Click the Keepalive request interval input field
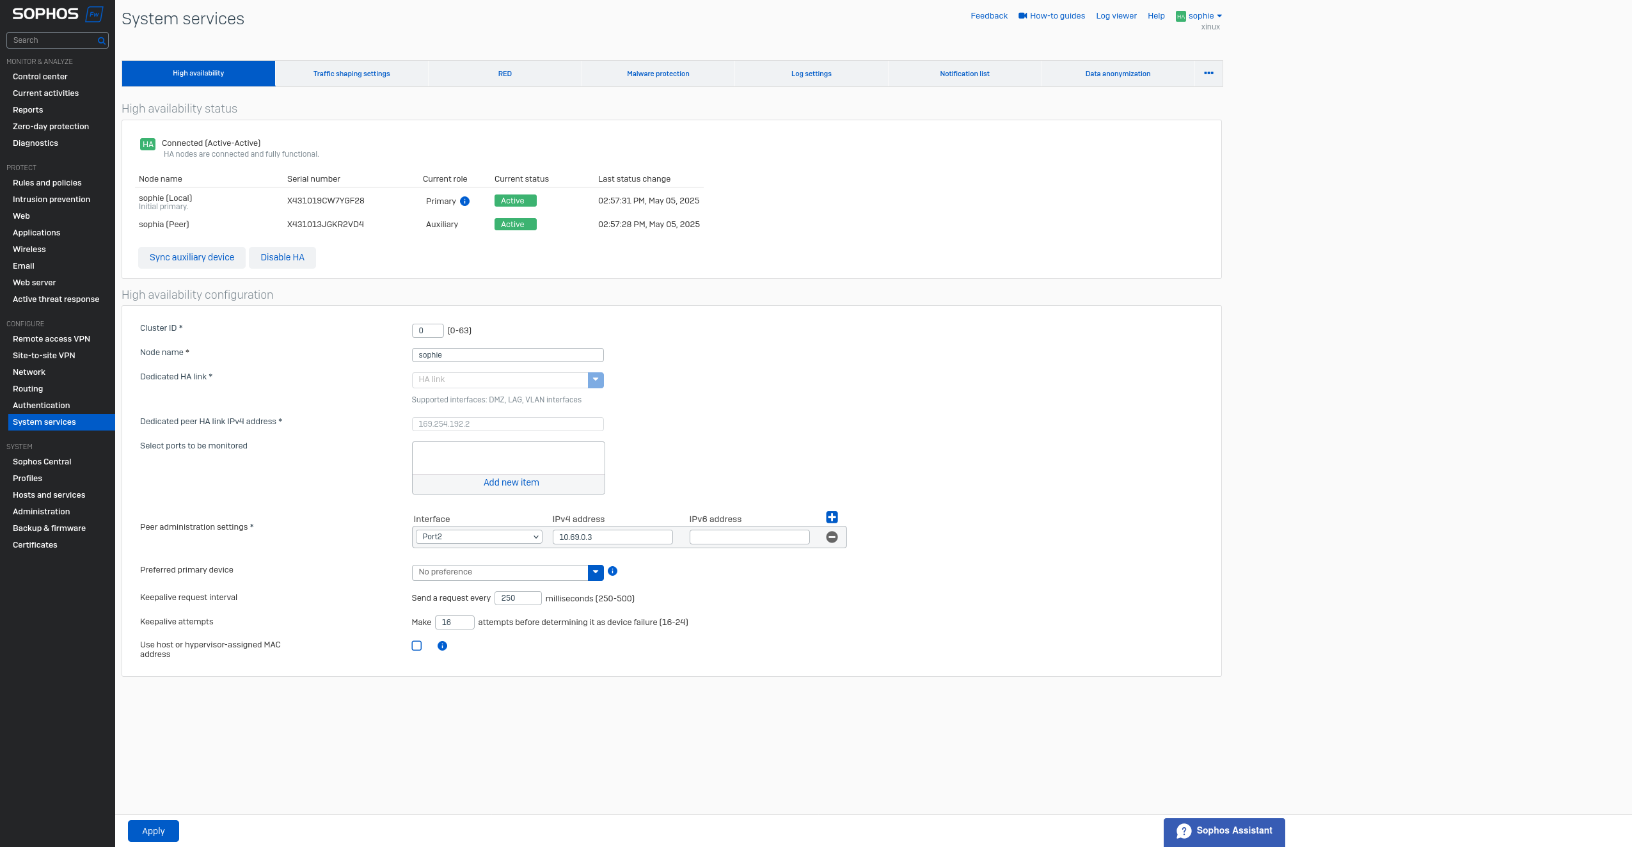Screen dimensions: 1632x847 tap(518, 598)
